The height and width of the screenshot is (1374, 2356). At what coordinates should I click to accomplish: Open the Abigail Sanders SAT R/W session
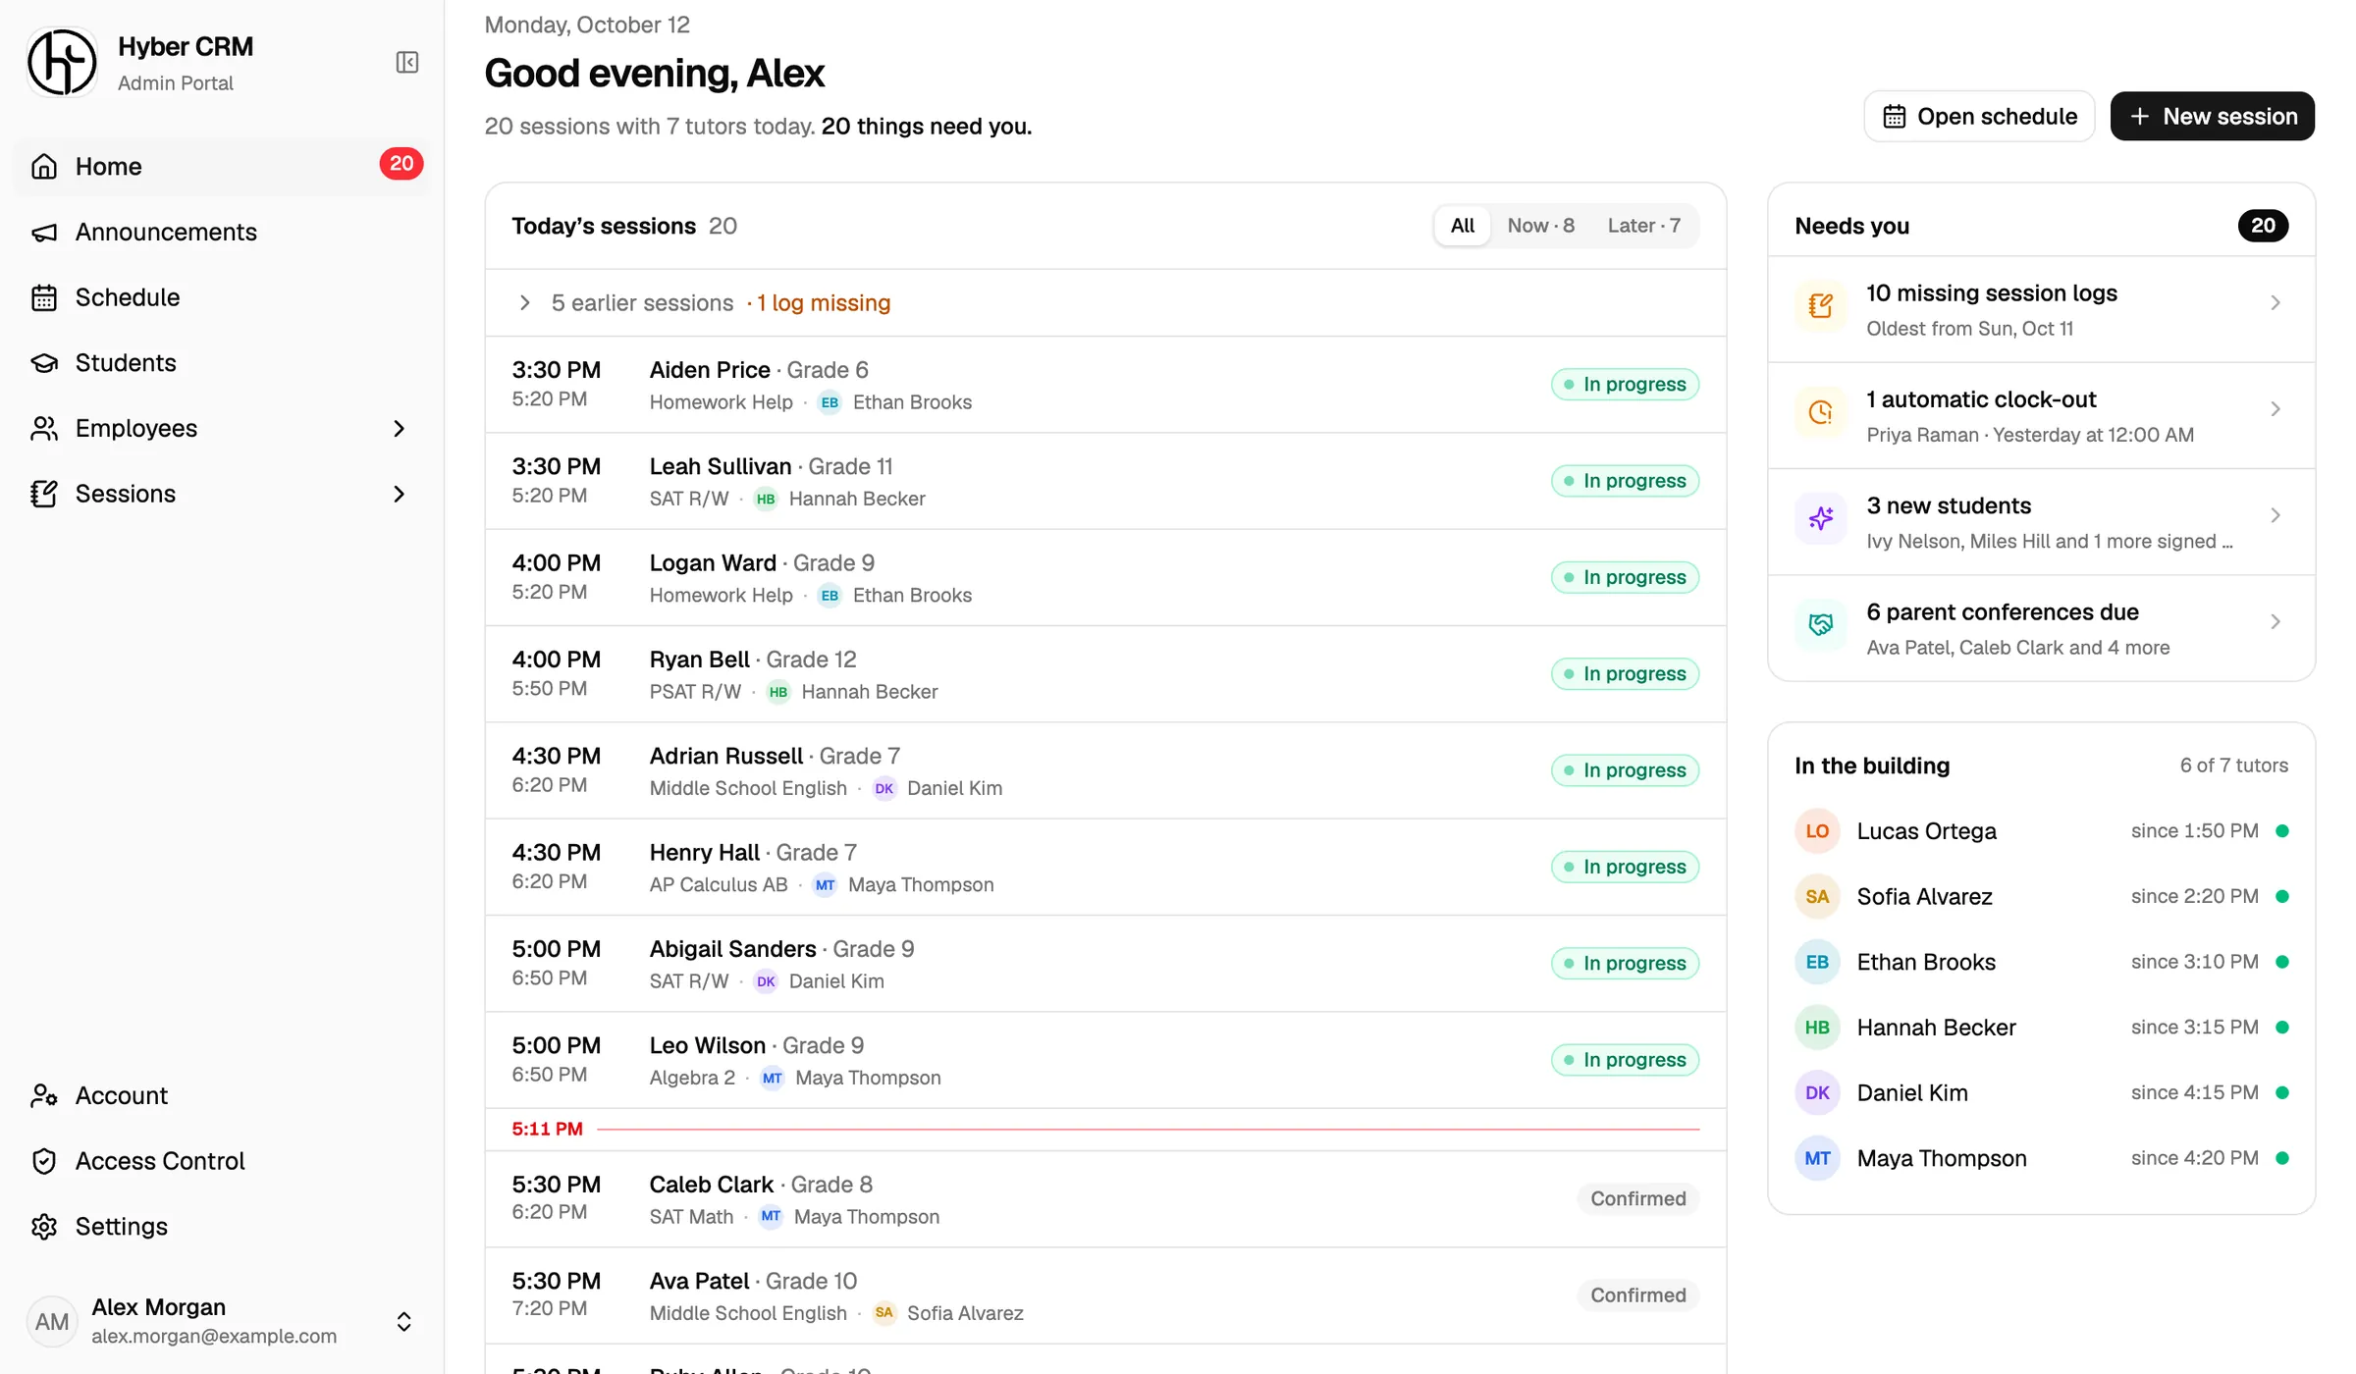[x=1105, y=964]
